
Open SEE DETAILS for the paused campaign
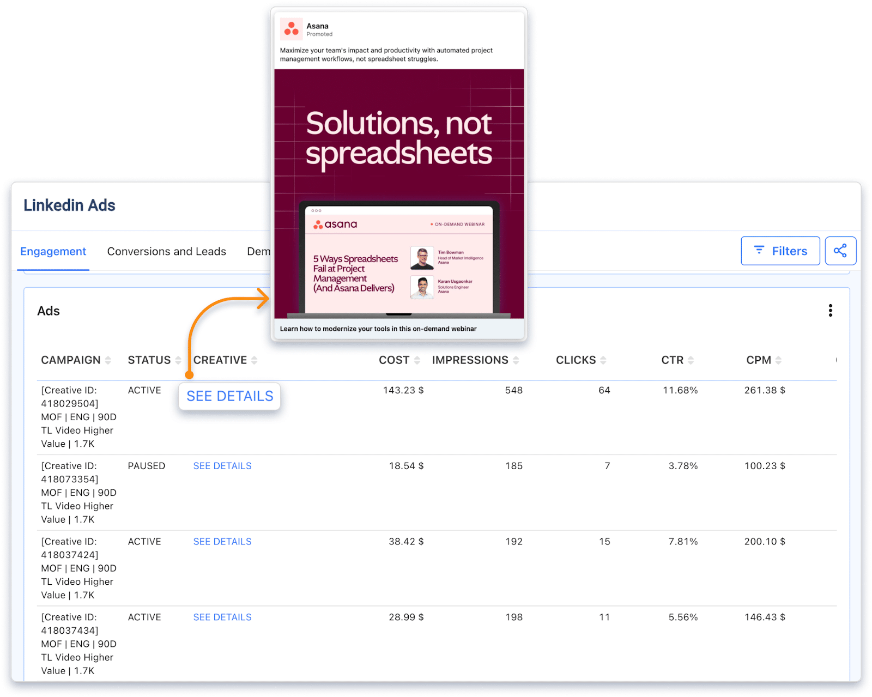[222, 466]
